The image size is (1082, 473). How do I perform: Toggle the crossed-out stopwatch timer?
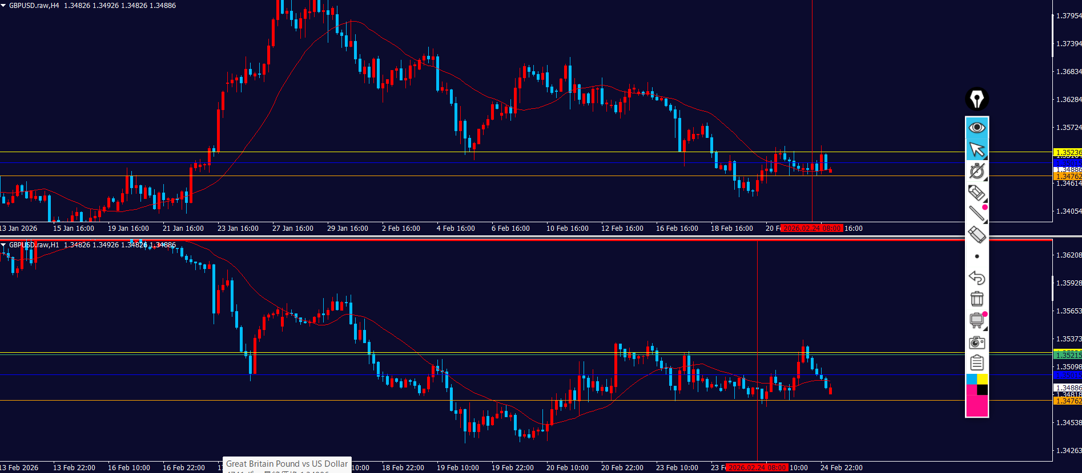[976, 171]
